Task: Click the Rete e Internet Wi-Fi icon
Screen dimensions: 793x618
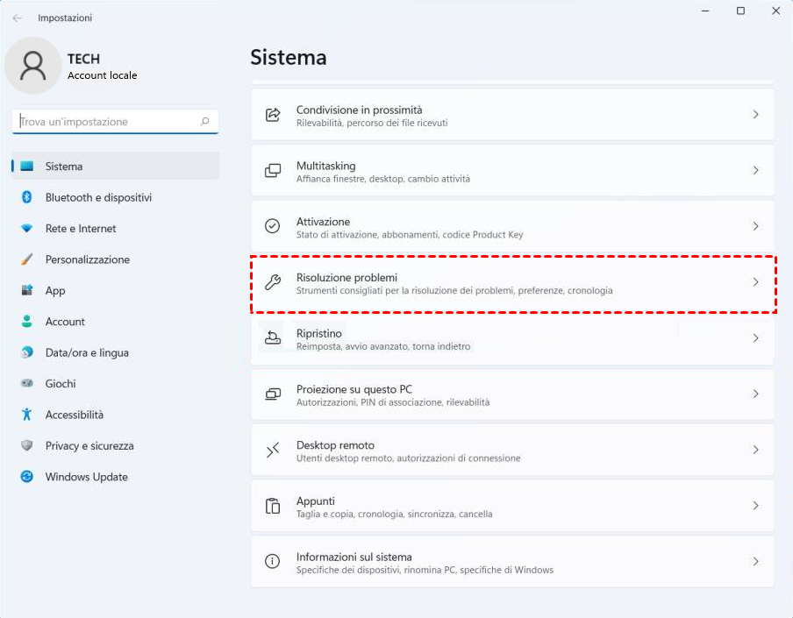Action: (26, 229)
